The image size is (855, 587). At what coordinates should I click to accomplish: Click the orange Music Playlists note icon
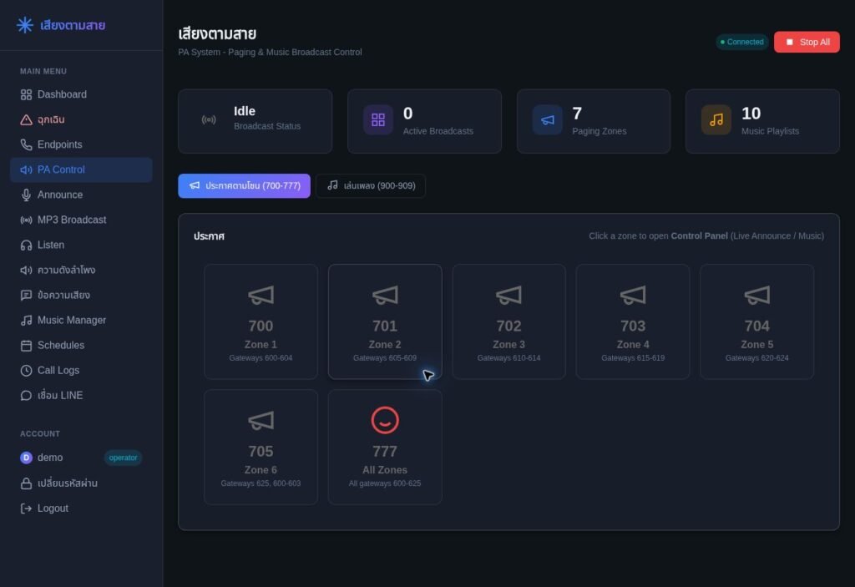pyautogui.click(x=716, y=120)
